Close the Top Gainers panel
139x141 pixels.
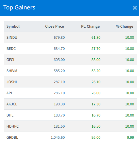pos(135,8)
